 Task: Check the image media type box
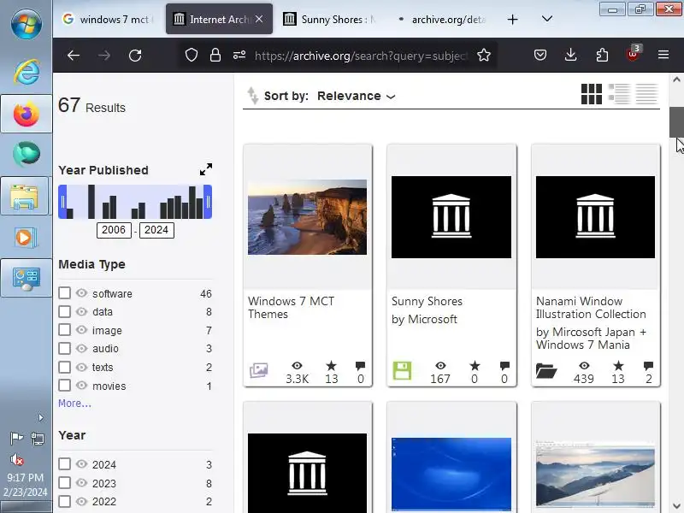coord(65,330)
